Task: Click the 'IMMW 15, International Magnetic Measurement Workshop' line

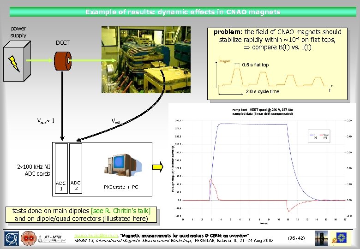Action: coord(133,241)
